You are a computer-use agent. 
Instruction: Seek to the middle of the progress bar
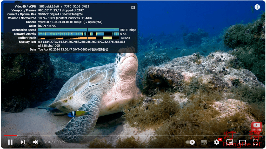click(x=133, y=135)
